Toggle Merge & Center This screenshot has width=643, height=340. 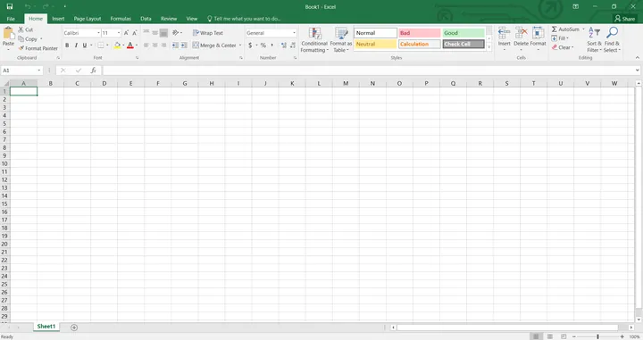tap(214, 45)
